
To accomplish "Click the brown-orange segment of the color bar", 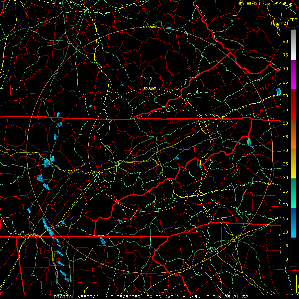I will [x=293, y=134].
